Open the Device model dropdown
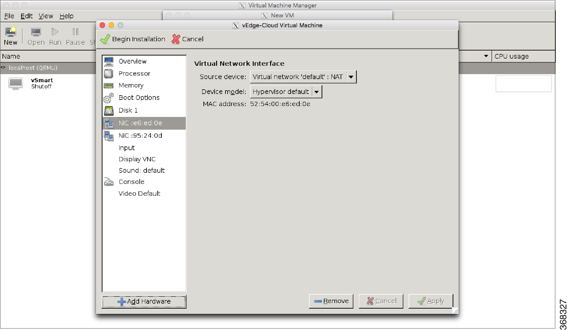567x330 pixels. click(316, 91)
